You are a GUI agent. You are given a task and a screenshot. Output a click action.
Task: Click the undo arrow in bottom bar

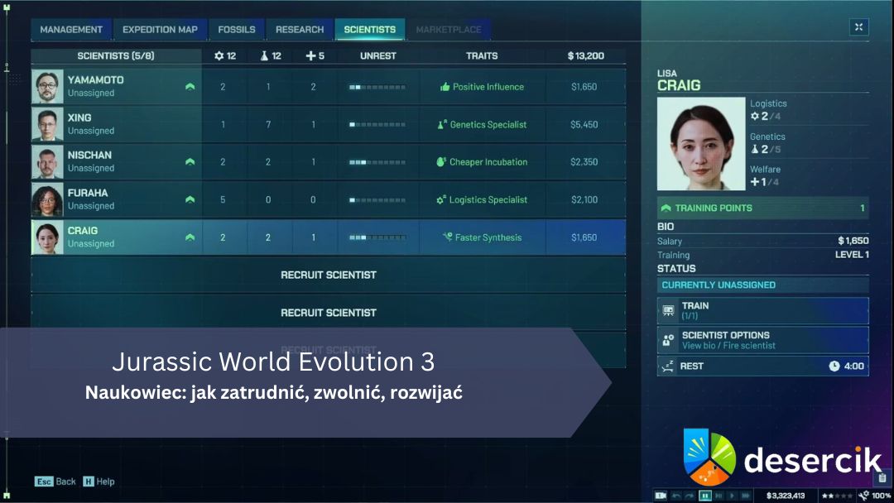point(676,495)
